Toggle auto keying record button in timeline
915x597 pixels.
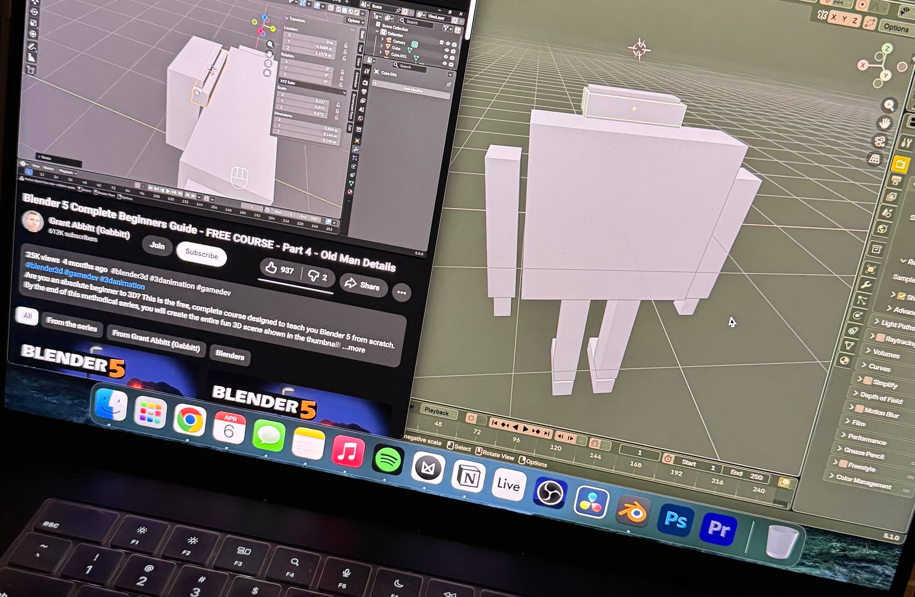(x=471, y=418)
